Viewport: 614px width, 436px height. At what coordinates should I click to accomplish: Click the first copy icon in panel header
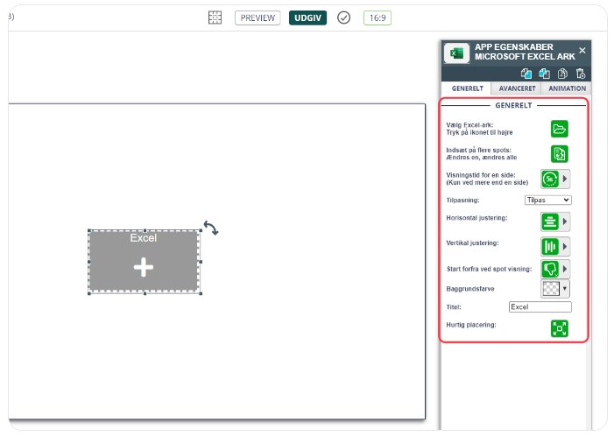(x=526, y=74)
